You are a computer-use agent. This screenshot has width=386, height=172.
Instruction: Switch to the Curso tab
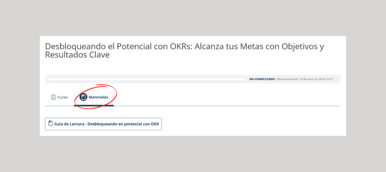coord(60,97)
